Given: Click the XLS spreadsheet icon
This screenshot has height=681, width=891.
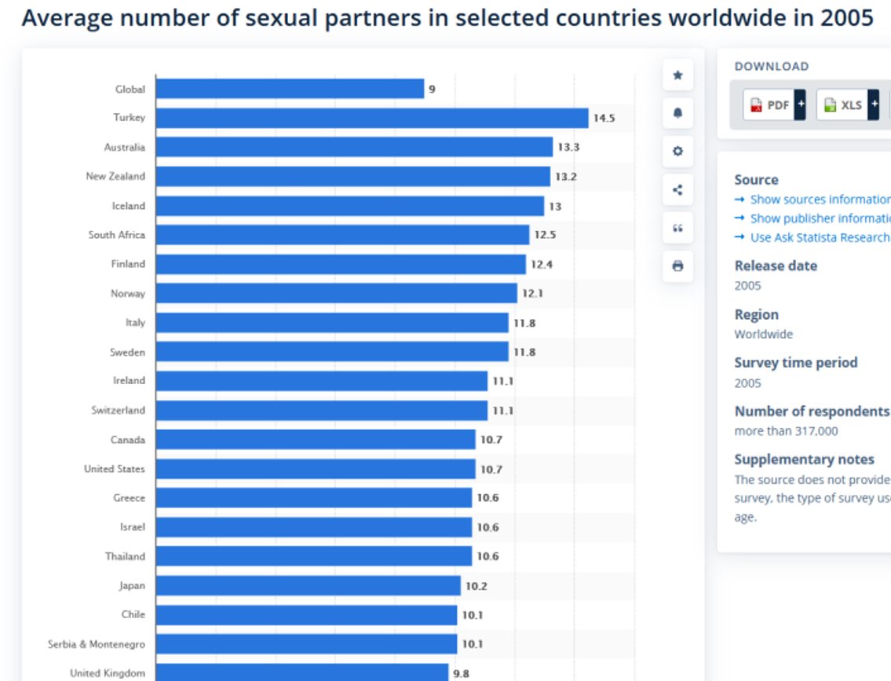Looking at the screenshot, I should click(830, 105).
